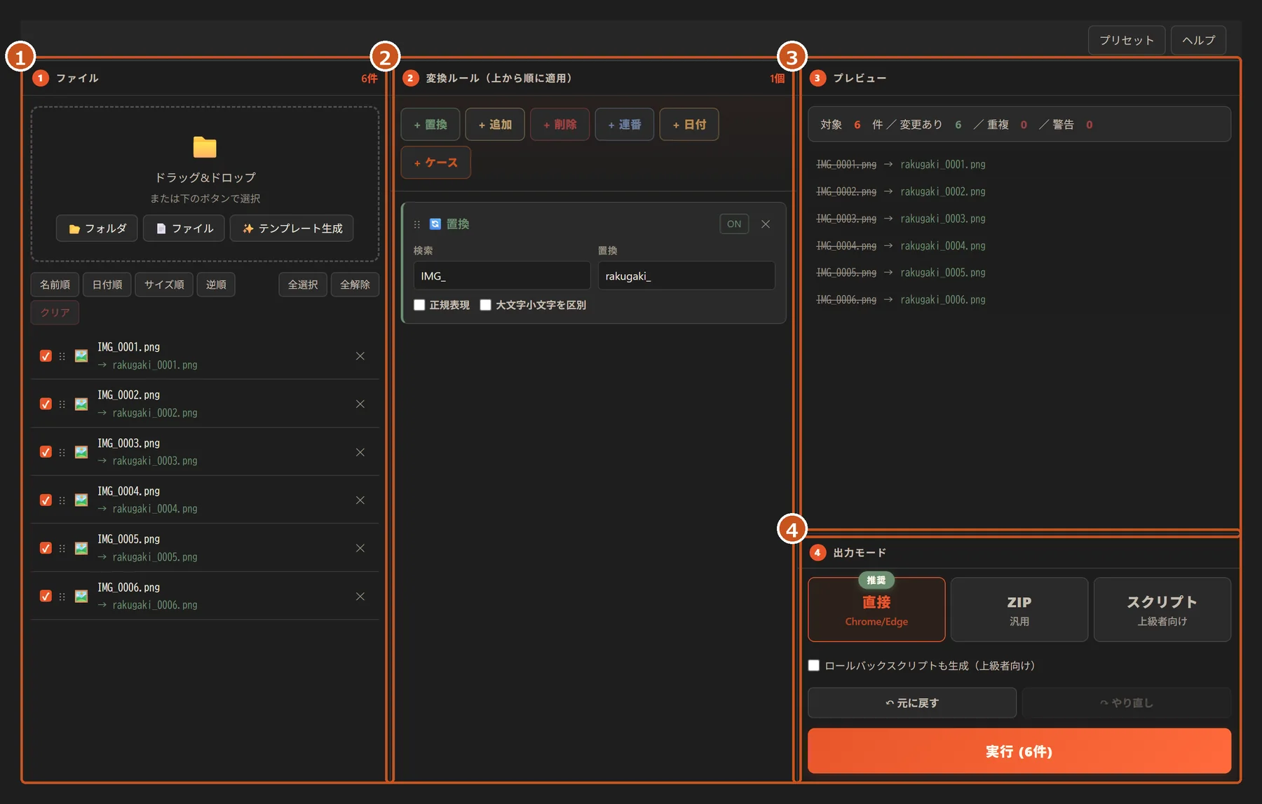The width and height of the screenshot is (1262, 804).
Task: Click the blue 置換 rule icon
Action: [x=435, y=224]
